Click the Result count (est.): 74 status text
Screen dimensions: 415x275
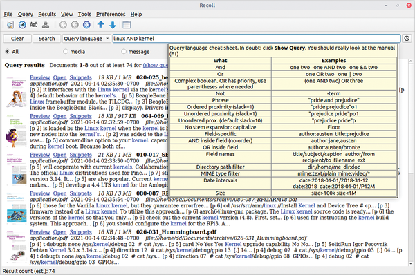click(x=28, y=271)
